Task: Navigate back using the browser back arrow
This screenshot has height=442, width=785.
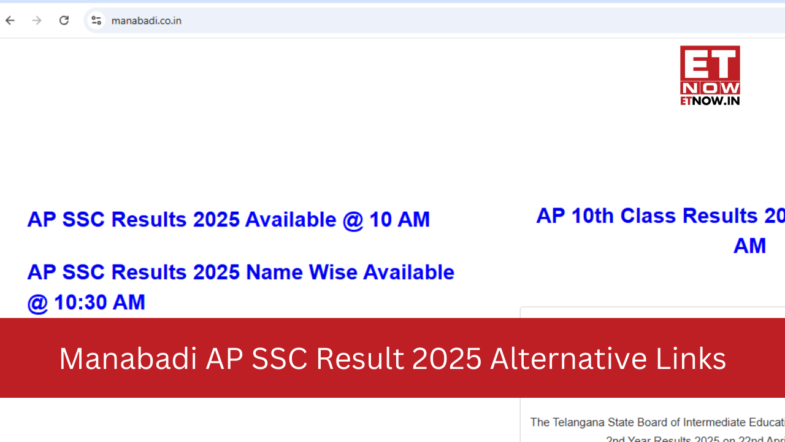Action: point(9,20)
